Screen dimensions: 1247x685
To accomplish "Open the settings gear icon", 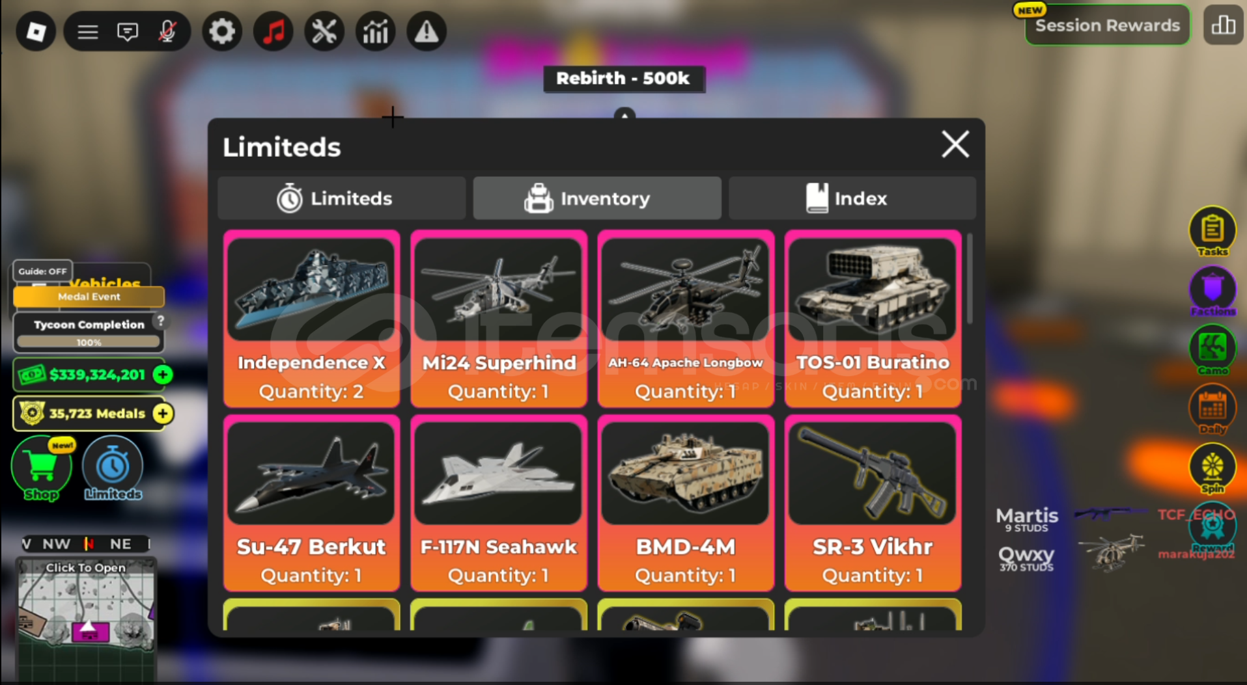I will pyautogui.click(x=221, y=31).
